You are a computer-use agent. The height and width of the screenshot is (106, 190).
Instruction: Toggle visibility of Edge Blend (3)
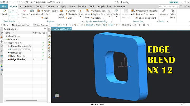[x=8, y=56]
